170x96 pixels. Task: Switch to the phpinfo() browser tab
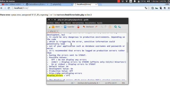click(x=61, y=5)
